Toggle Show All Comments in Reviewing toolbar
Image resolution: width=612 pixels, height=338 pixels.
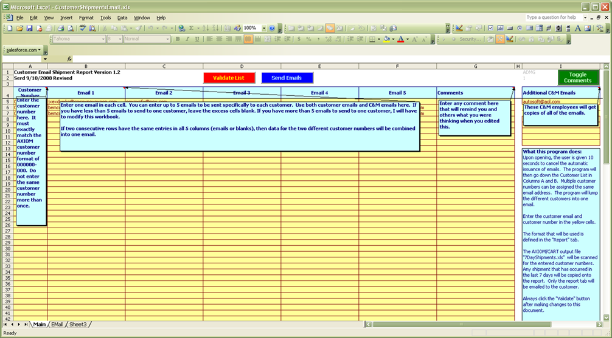[330, 28]
